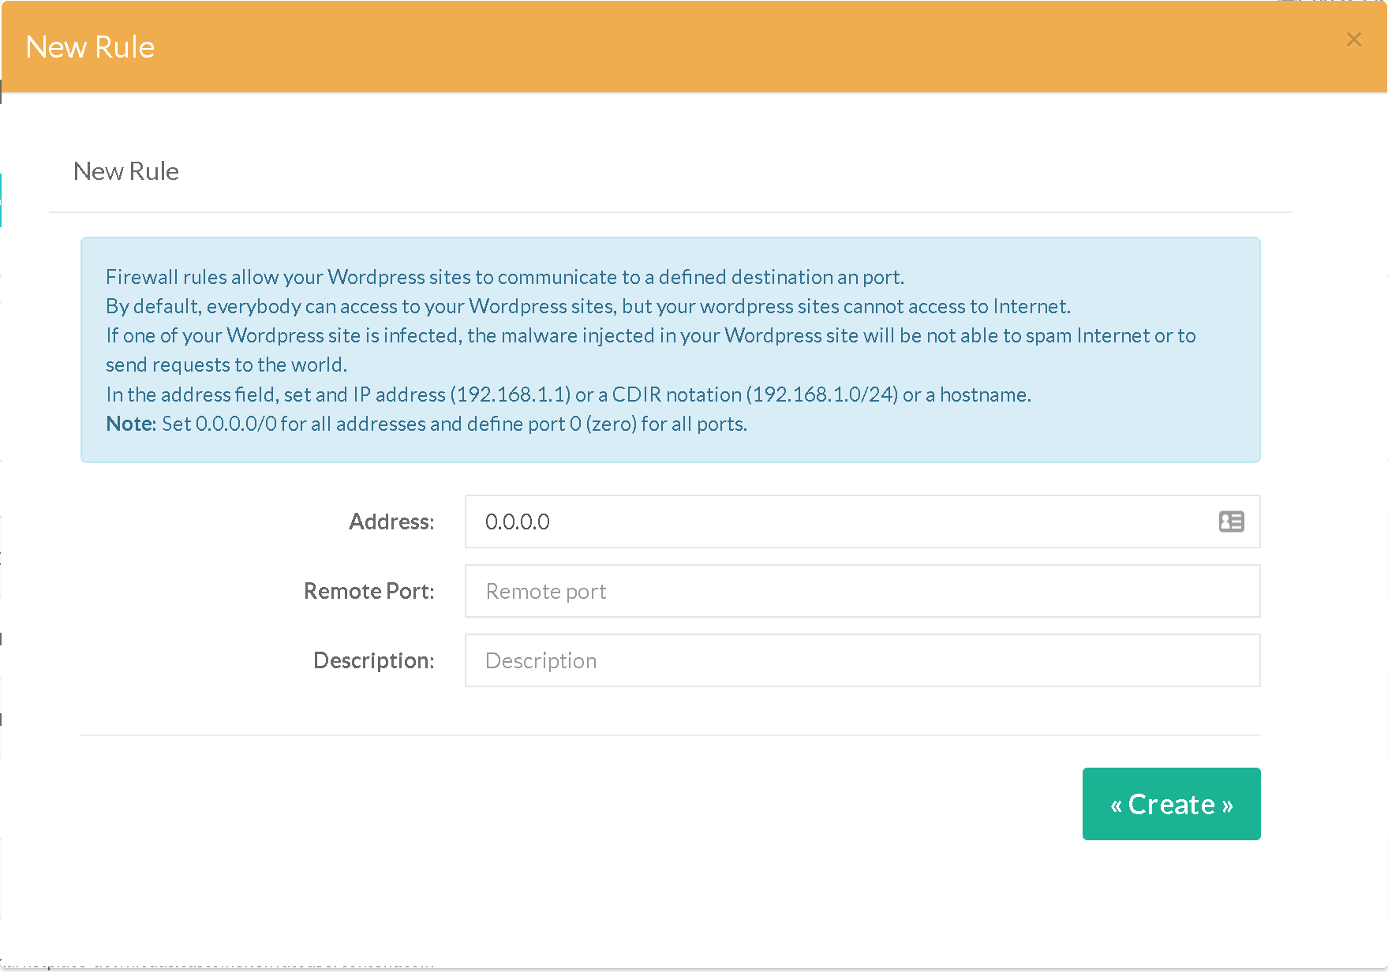Click the 192.168.1.0/24 CIDR example text

pyautogui.click(x=822, y=394)
